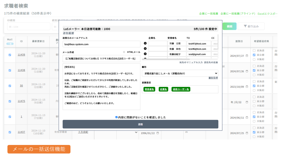
Task: Open the 雛形 template dropdown
Action: (x=180, y=73)
